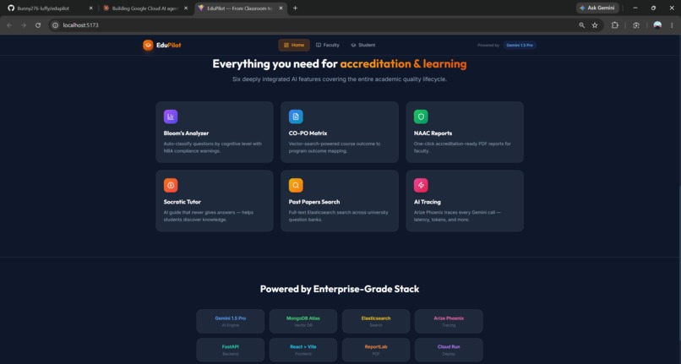Screen dimensions: 681x364
Task: Bookmark this page with the star icon
Action: point(595,25)
